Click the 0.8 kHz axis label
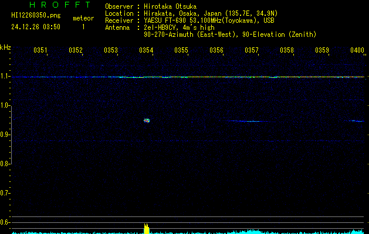Screen dimensions: 369x234 pyautogui.click(x=4, y=164)
